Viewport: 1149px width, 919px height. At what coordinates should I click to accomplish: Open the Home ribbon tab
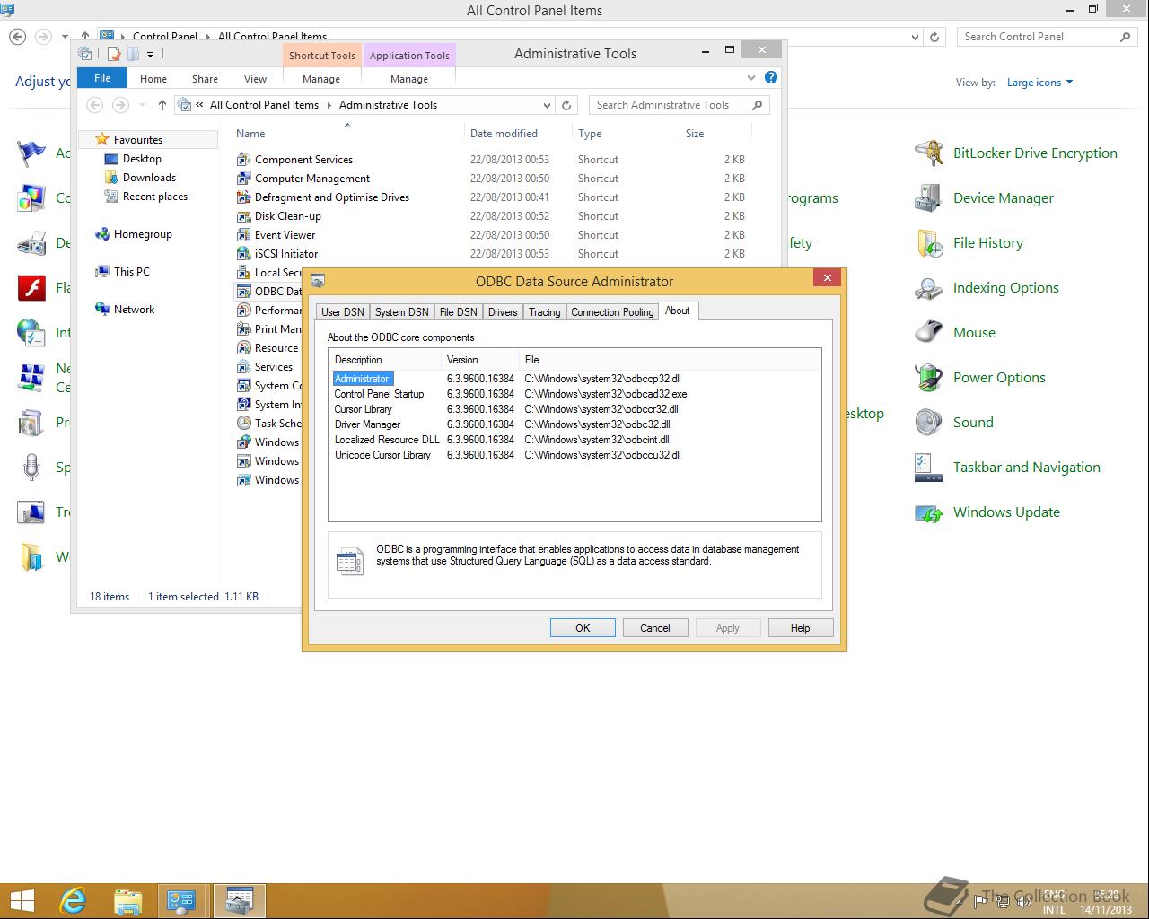pos(153,79)
